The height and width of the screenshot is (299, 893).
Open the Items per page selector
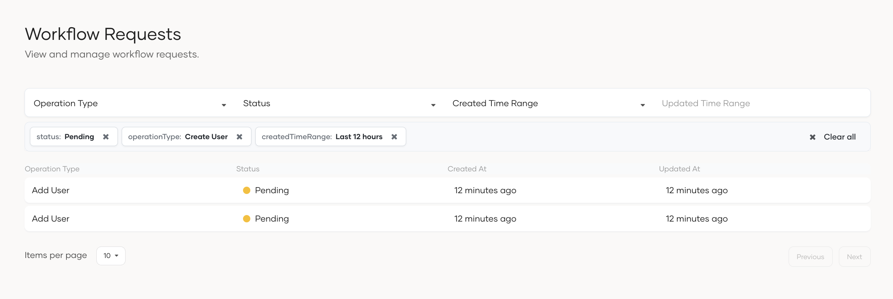click(x=111, y=256)
